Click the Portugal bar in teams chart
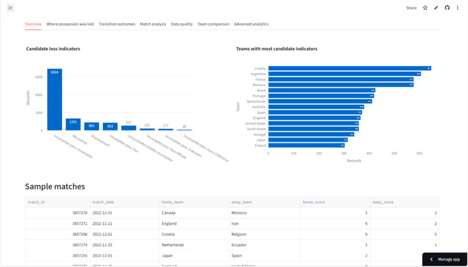 click(x=321, y=96)
